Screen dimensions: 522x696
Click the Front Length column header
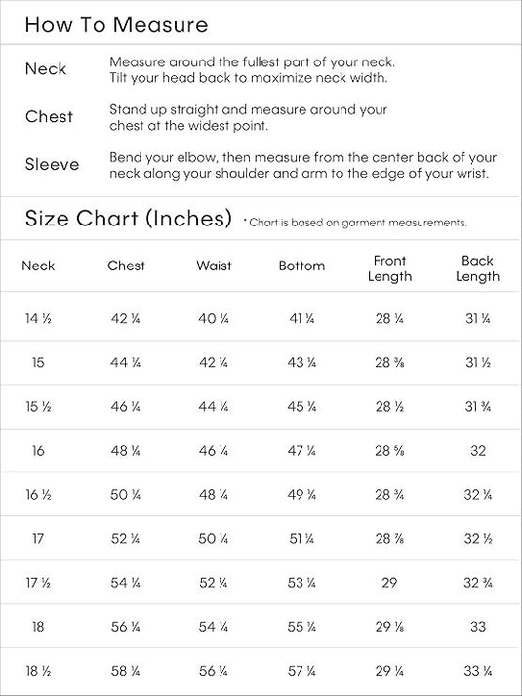[389, 268]
